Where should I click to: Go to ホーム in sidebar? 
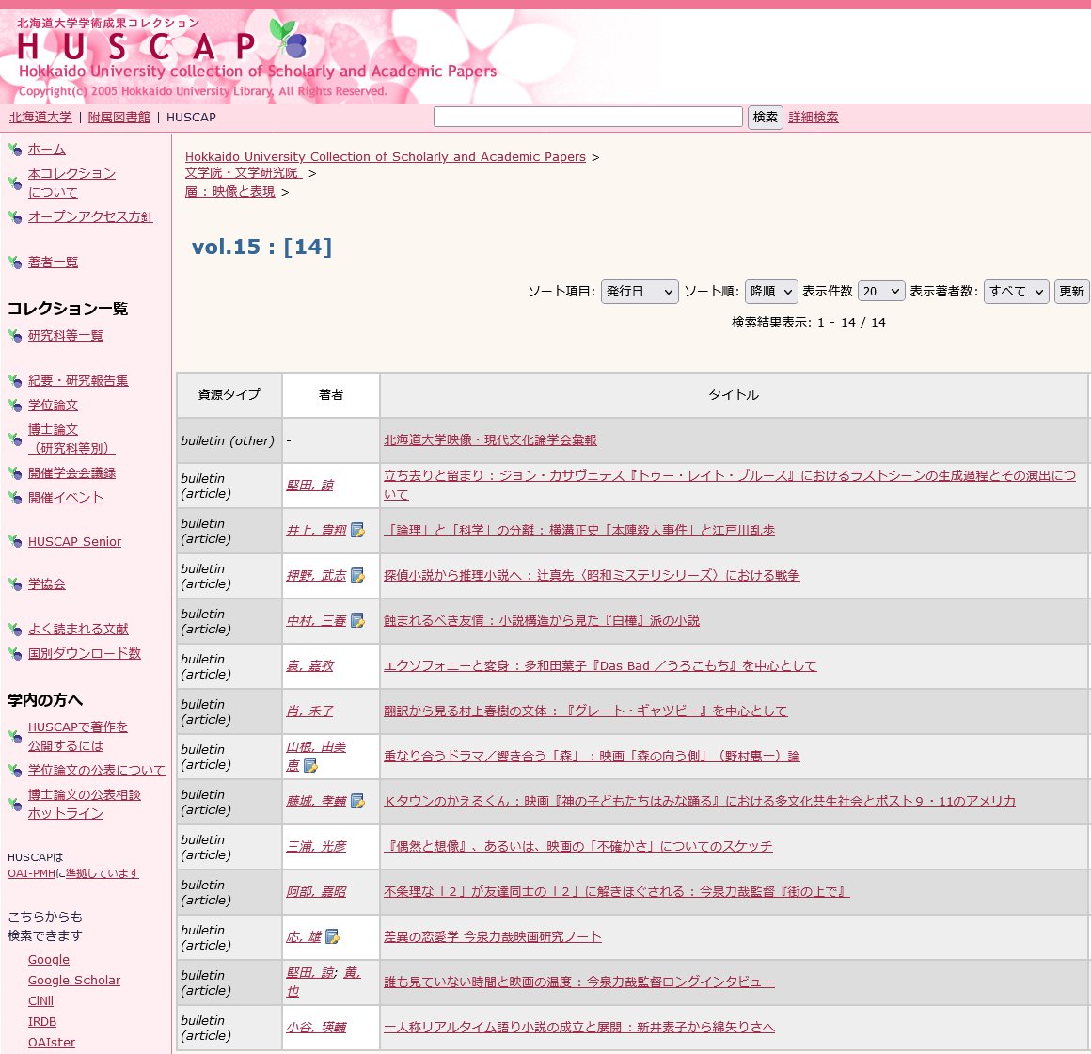[47, 149]
